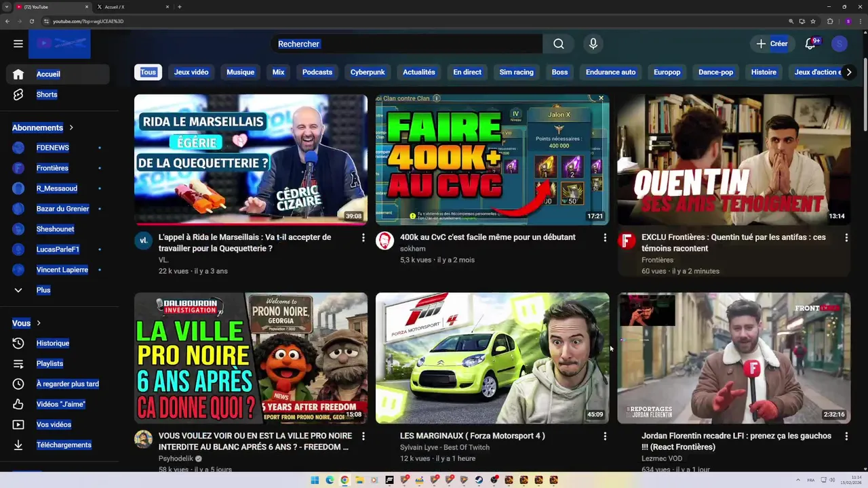
Task: Open À regarder plus tard
Action: (58, 384)
